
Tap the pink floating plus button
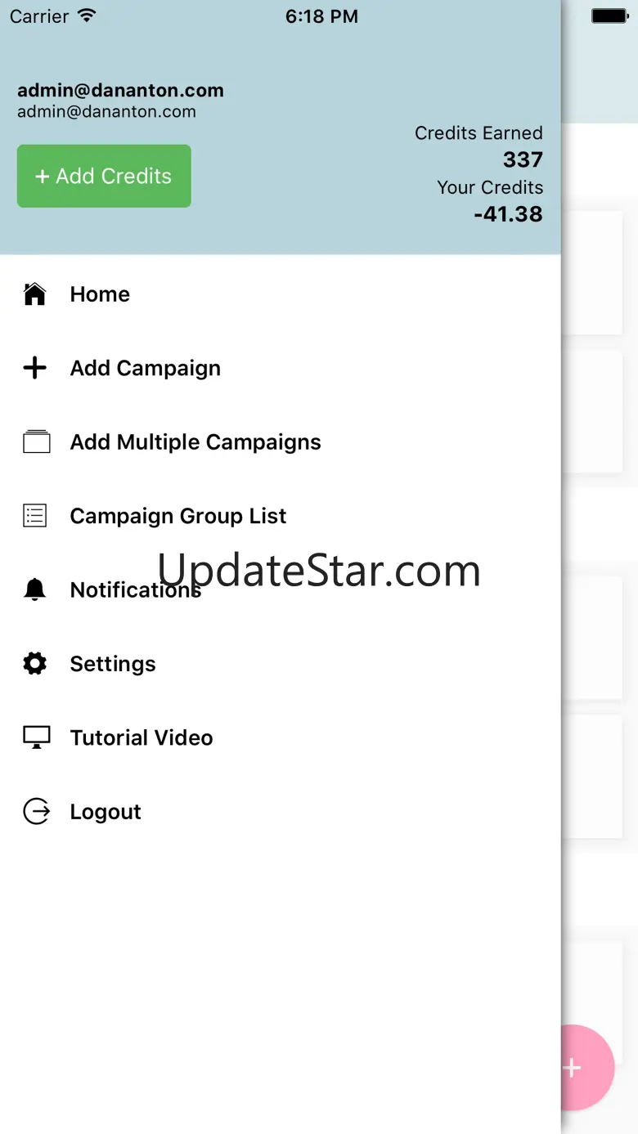pyautogui.click(x=587, y=1068)
